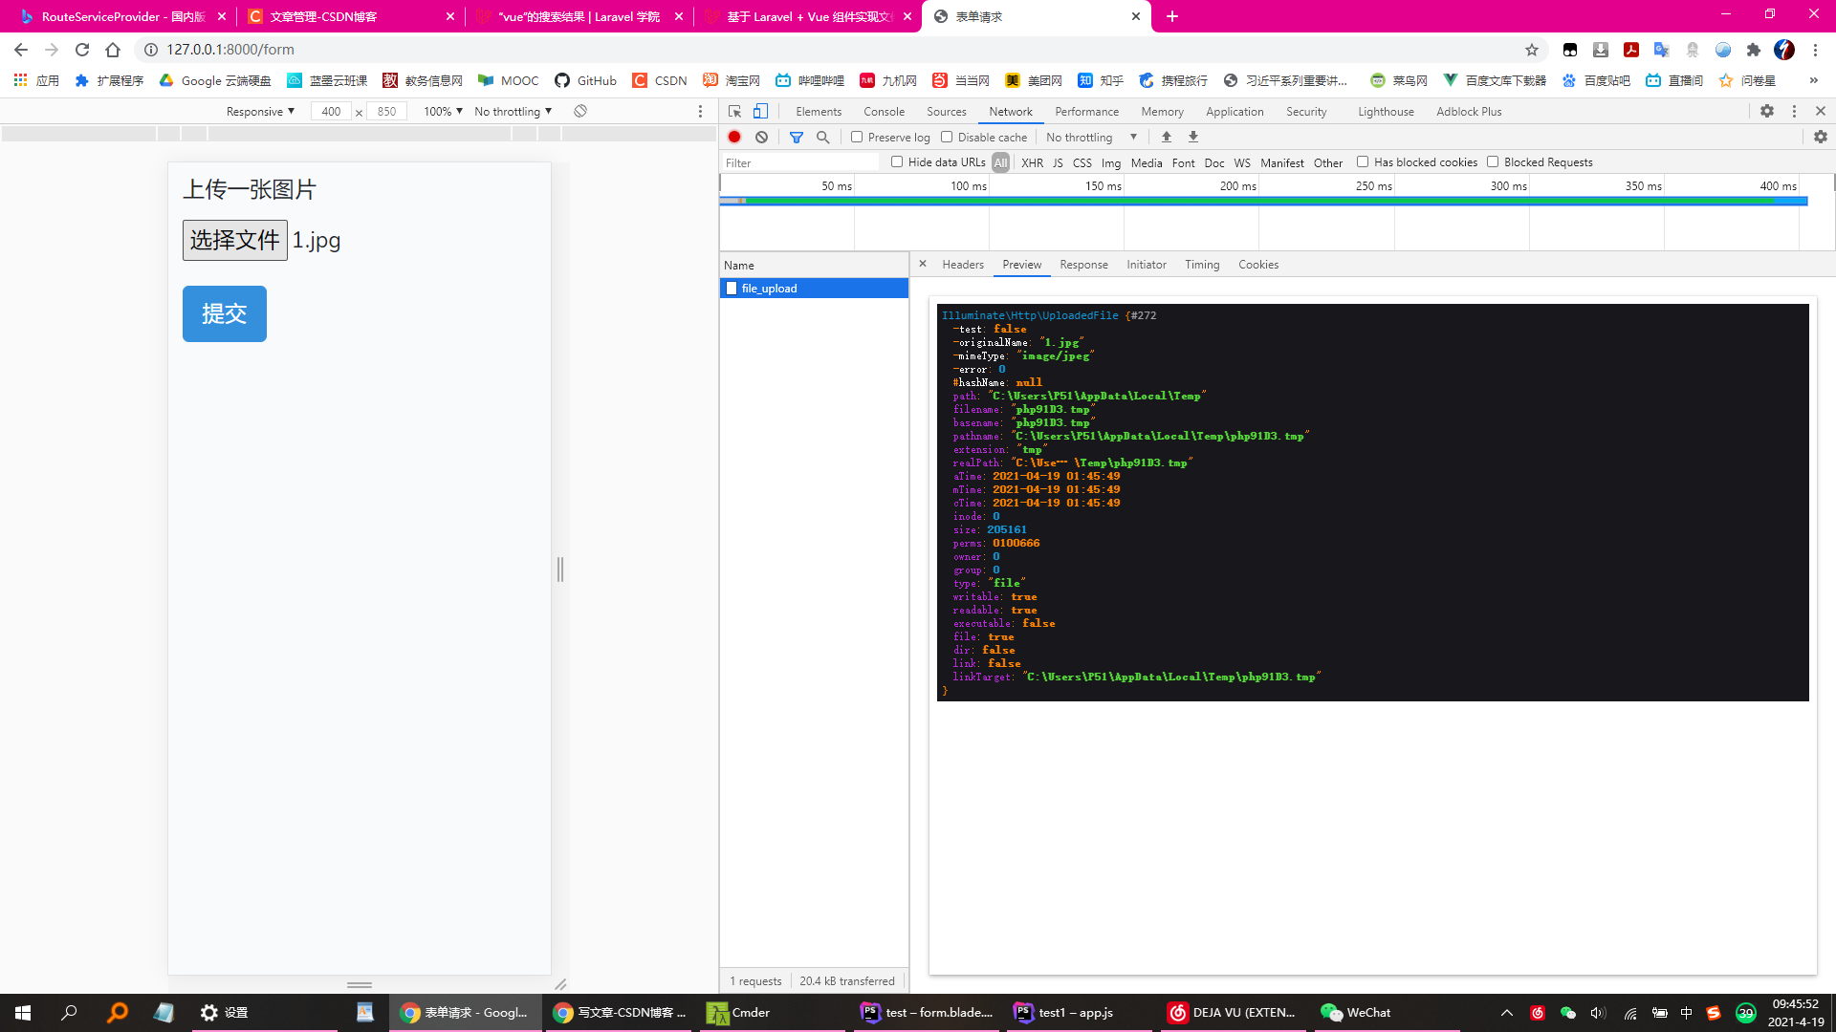Close the request details pane
1836x1032 pixels.
point(923,264)
